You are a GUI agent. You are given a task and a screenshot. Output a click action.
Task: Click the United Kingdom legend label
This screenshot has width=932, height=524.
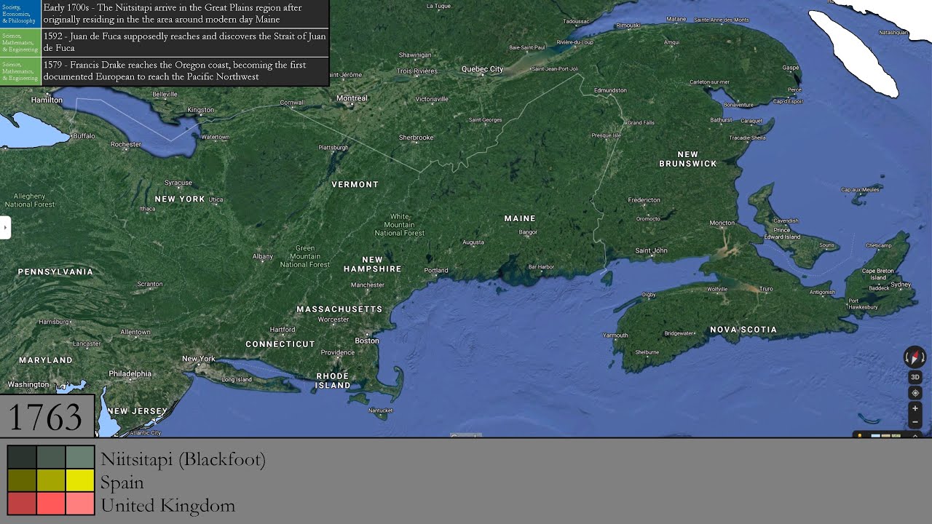pos(167,505)
